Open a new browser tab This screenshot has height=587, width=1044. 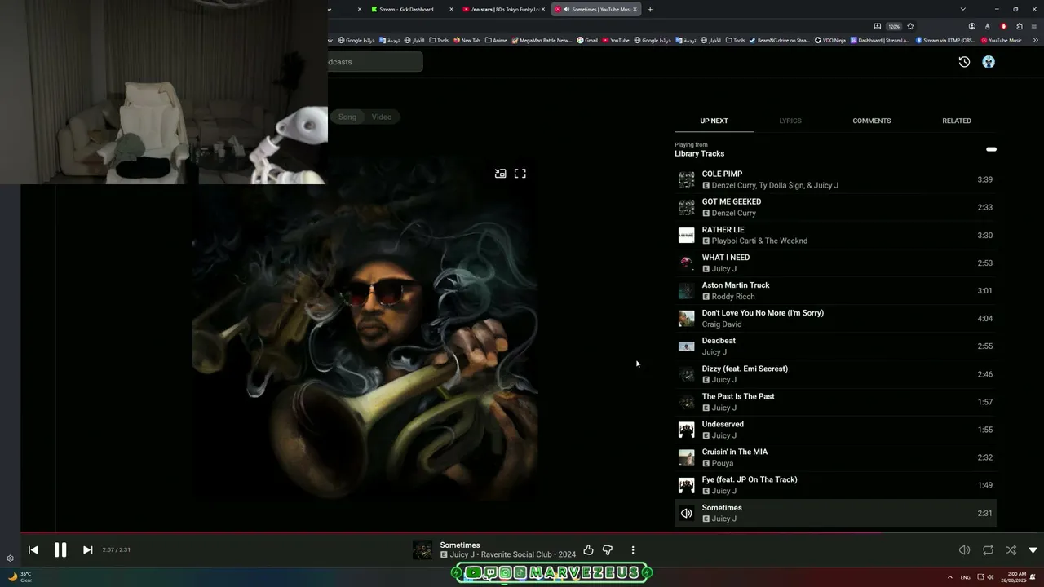click(650, 9)
